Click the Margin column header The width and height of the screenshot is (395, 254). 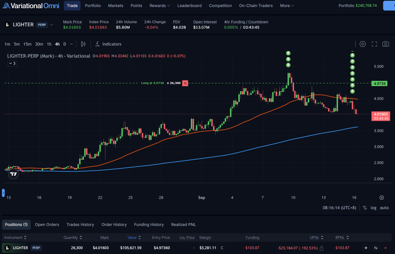tap(205, 238)
